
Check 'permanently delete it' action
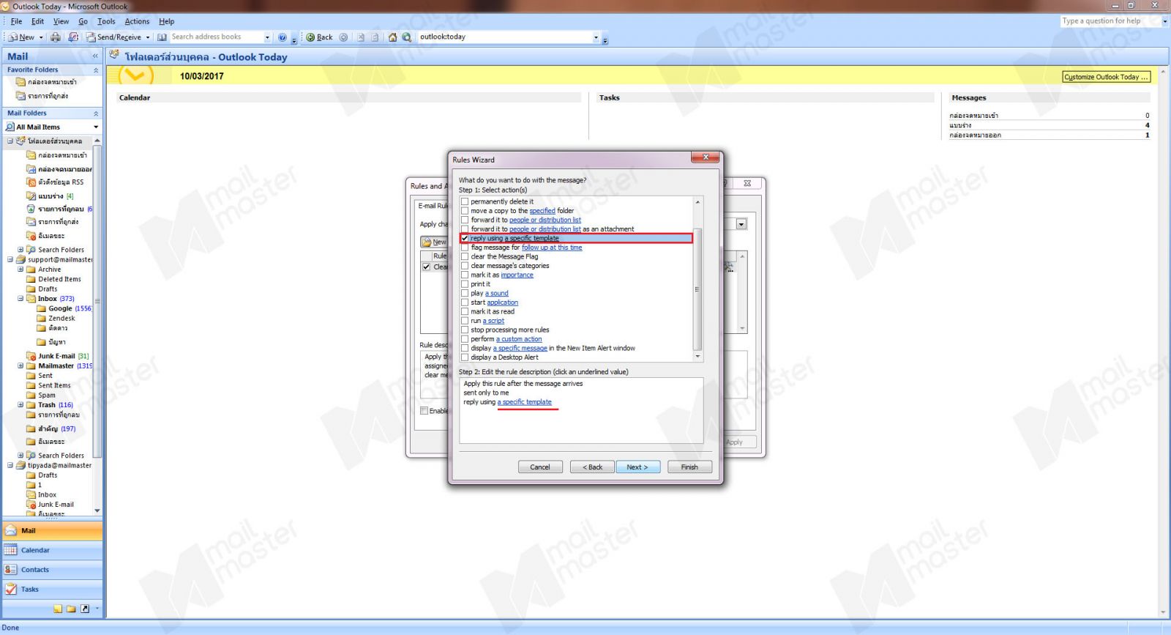(465, 201)
